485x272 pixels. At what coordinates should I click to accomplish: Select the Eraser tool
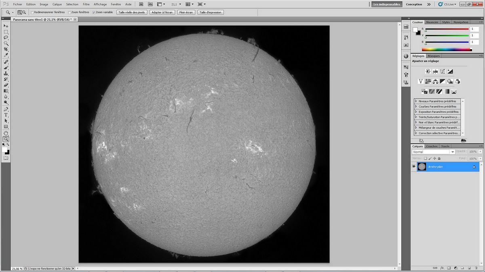6,85
